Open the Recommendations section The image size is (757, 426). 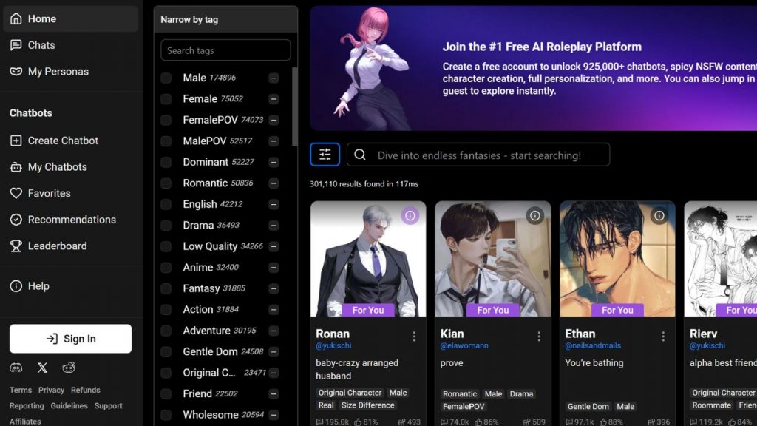pyautogui.click(x=71, y=220)
